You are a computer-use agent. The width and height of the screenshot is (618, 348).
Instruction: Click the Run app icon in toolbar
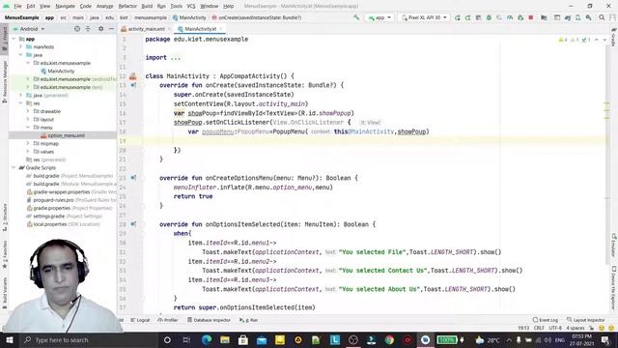coord(458,17)
